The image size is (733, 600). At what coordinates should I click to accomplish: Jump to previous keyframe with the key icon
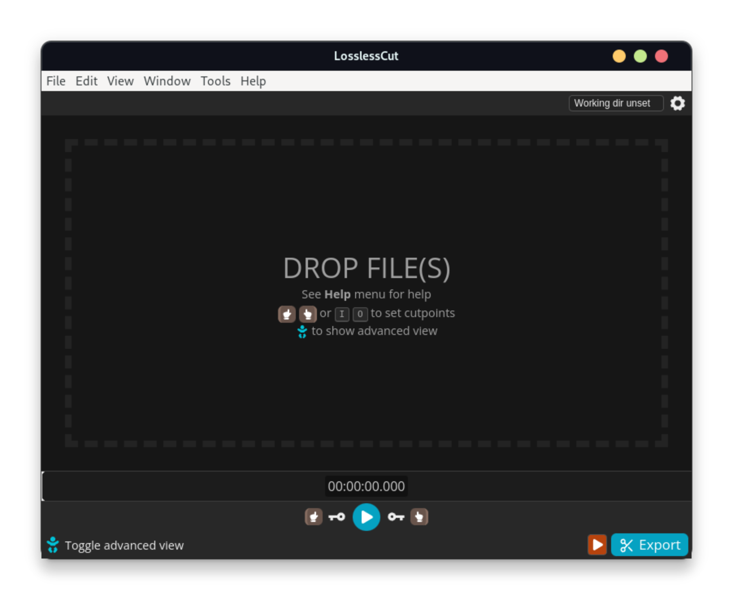point(336,517)
